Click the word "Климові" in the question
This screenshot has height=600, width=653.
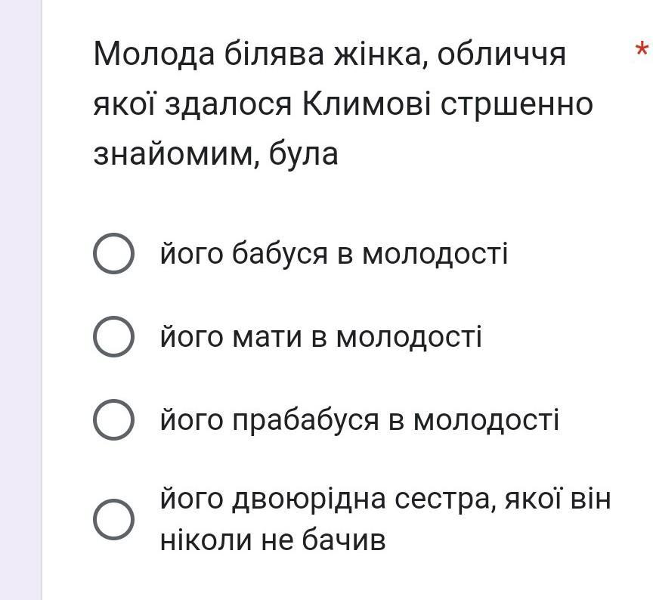click(367, 104)
